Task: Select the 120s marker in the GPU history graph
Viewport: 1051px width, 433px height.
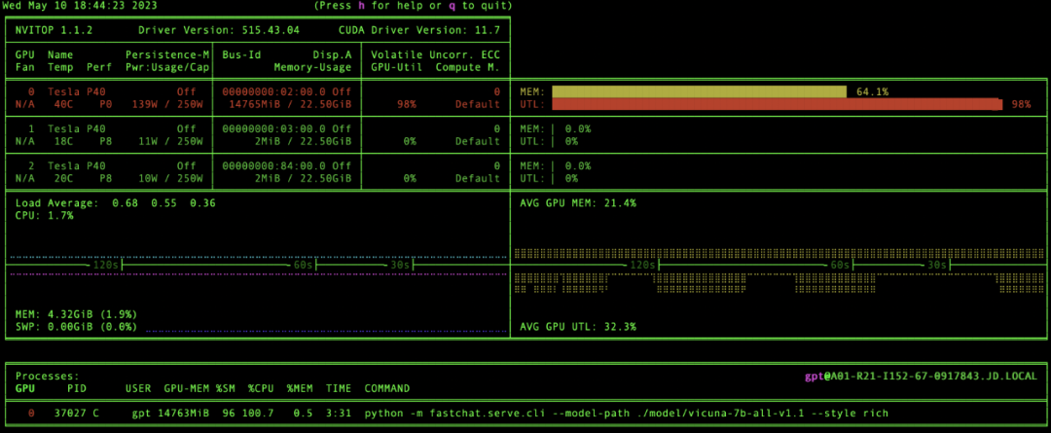Action: pos(643,266)
